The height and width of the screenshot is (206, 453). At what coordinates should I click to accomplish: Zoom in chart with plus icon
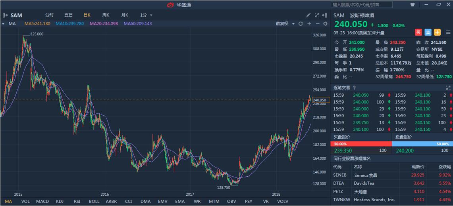click(309, 24)
